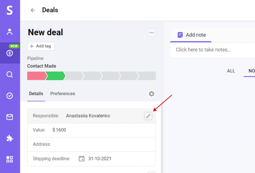The width and height of the screenshot is (255, 173).
Task: Open the shipping deadline calendar icon
Action: [x=82, y=159]
